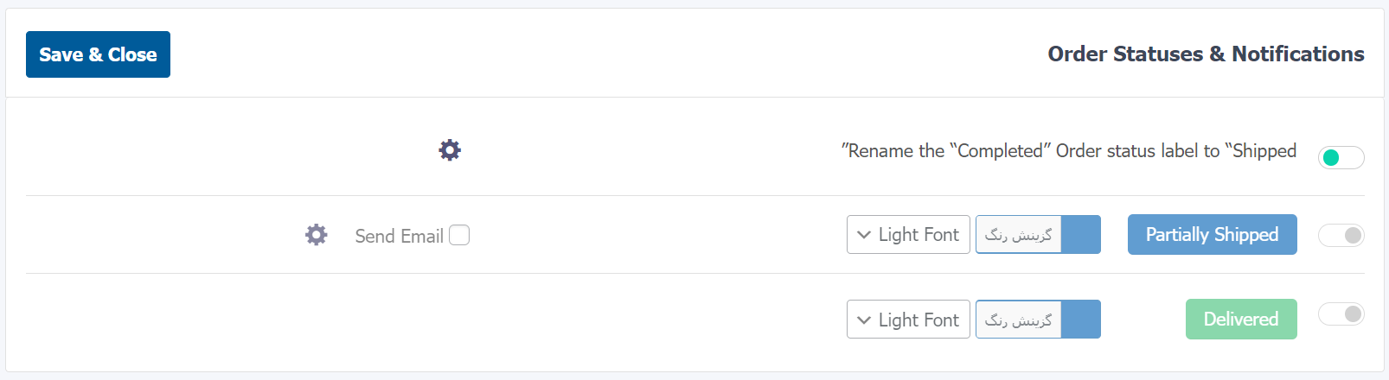1389x380 pixels.
Task: Click the Order Statuses & Notifications heading
Action: [x=1206, y=54]
